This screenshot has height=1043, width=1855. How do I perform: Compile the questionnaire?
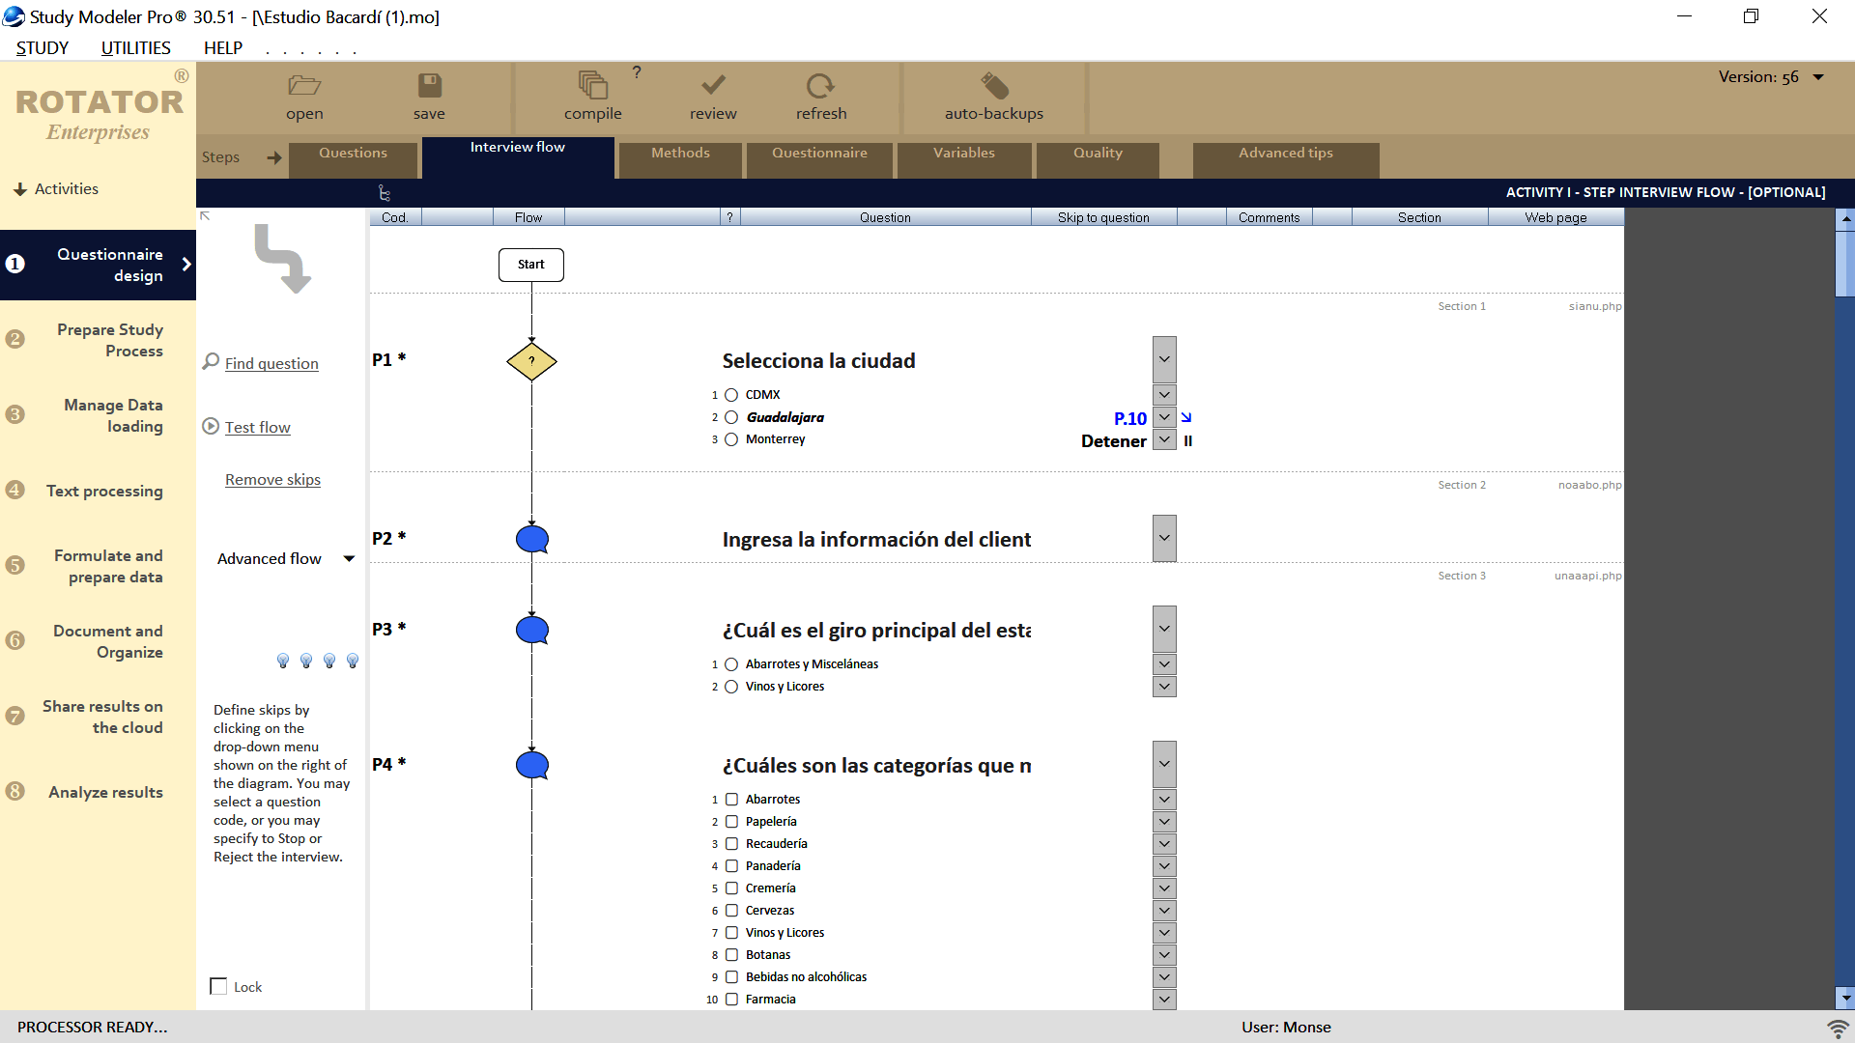click(x=592, y=96)
